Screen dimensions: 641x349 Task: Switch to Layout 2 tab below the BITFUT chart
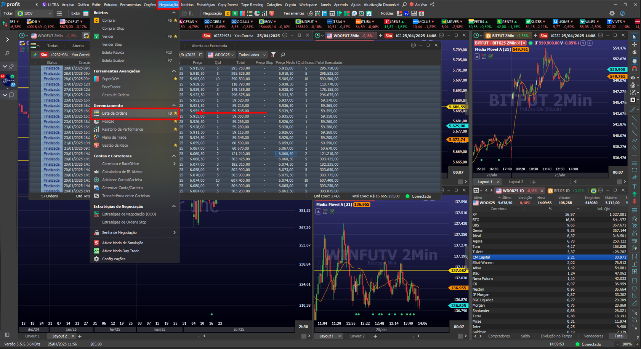pyautogui.click(x=516, y=182)
